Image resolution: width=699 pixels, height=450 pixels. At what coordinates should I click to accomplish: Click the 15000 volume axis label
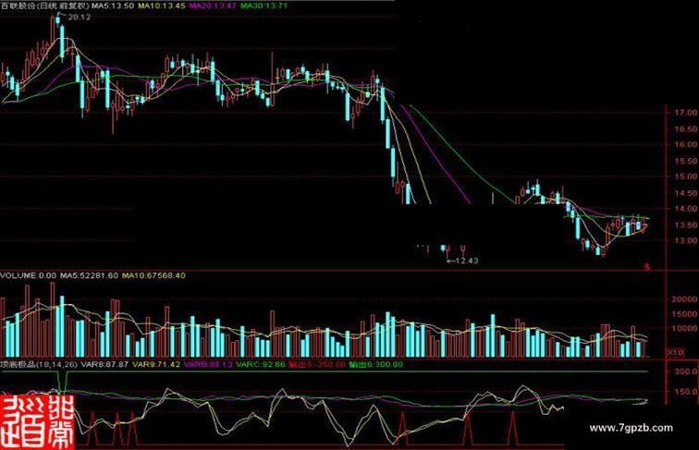[684, 314]
